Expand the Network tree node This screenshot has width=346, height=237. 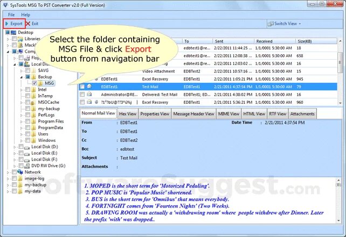click(x=8, y=173)
